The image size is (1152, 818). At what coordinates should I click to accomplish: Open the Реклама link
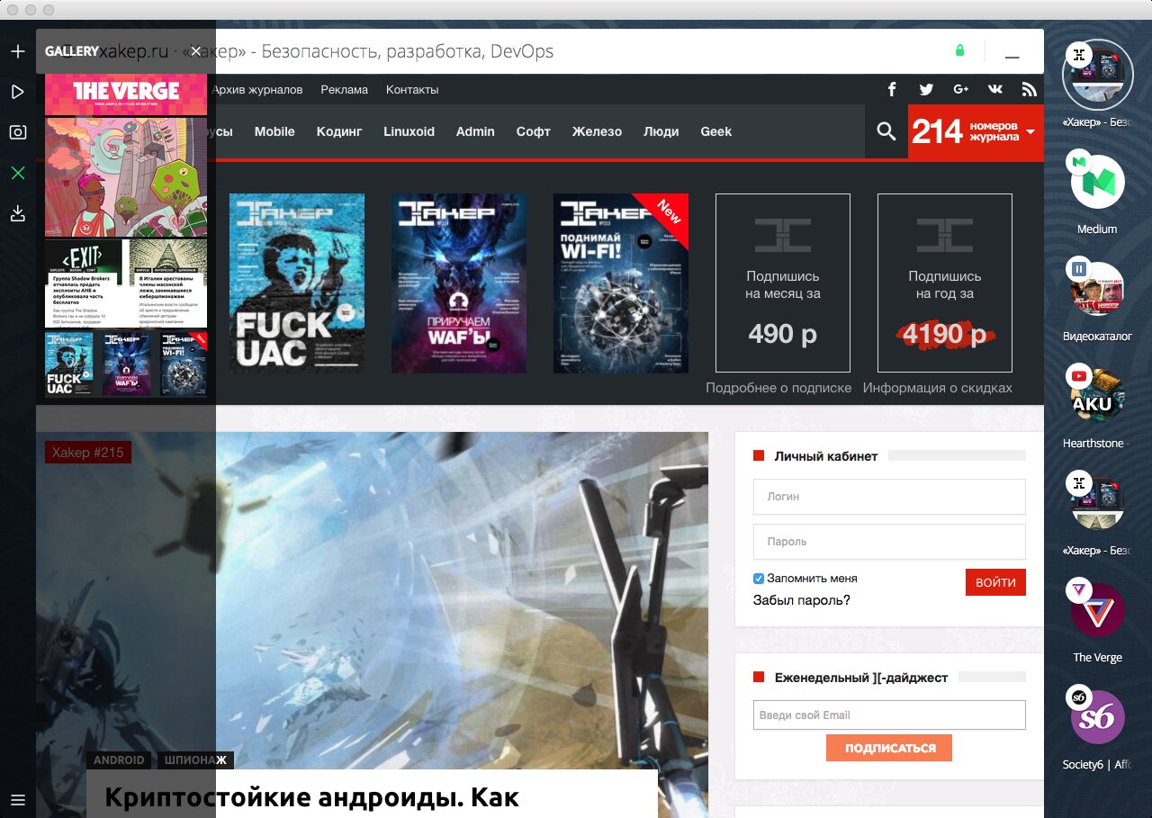pos(345,89)
